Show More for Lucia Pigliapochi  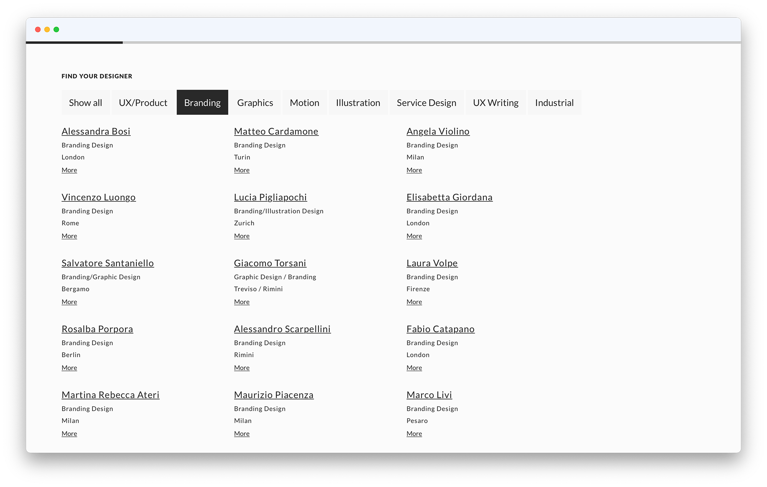click(x=242, y=236)
